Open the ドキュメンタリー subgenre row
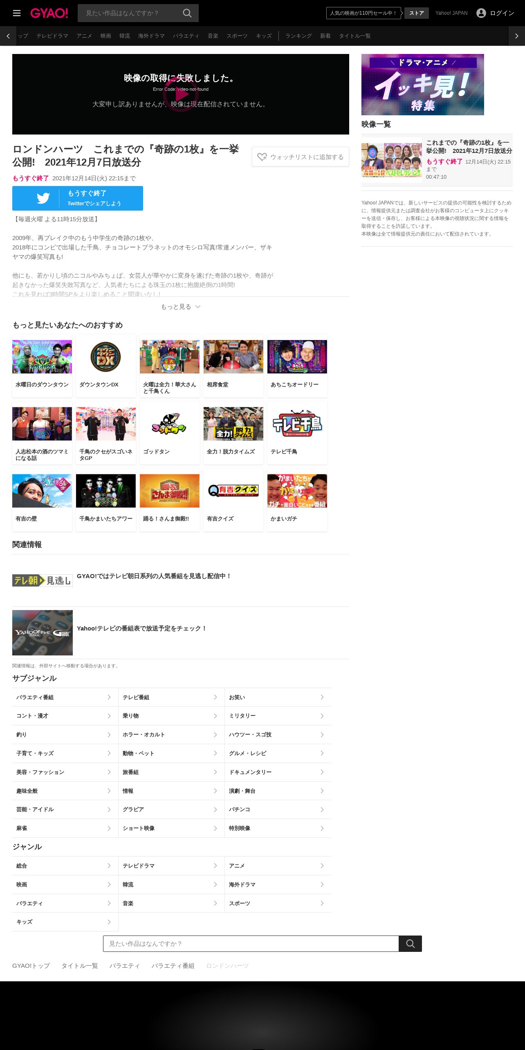 click(x=278, y=772)
